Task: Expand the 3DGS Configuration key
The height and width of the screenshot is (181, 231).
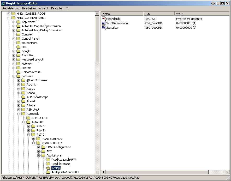Action: pos(38,147)
